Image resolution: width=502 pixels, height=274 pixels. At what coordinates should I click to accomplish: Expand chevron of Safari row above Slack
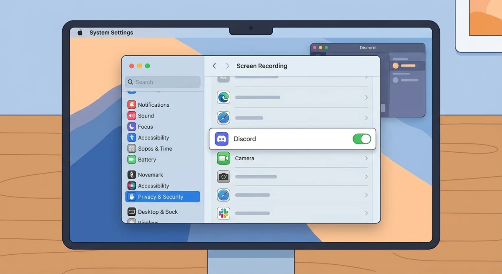[366, 195]
